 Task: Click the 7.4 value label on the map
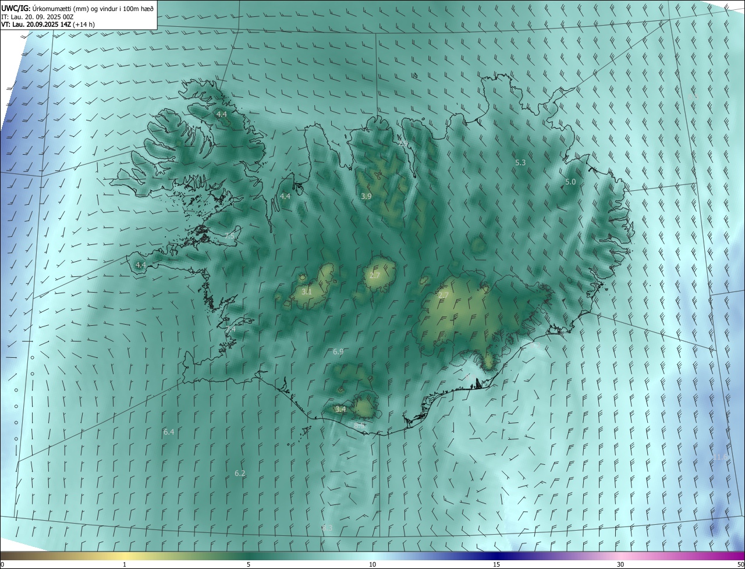pyautogui.click(x=230, y=330)
